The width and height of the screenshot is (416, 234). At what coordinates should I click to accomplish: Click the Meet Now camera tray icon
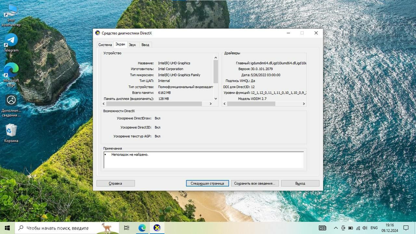click(x=343, y=228)
